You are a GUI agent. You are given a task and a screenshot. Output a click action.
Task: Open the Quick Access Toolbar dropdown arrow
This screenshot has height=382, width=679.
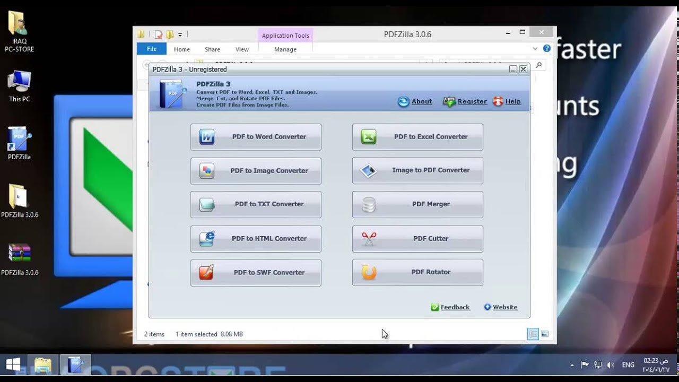(180, 35)
